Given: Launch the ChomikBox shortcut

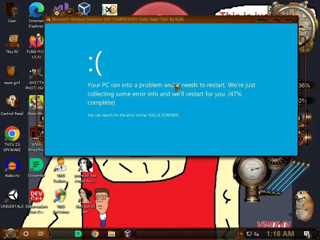Looking at the screenshot, I should [36, 105].
